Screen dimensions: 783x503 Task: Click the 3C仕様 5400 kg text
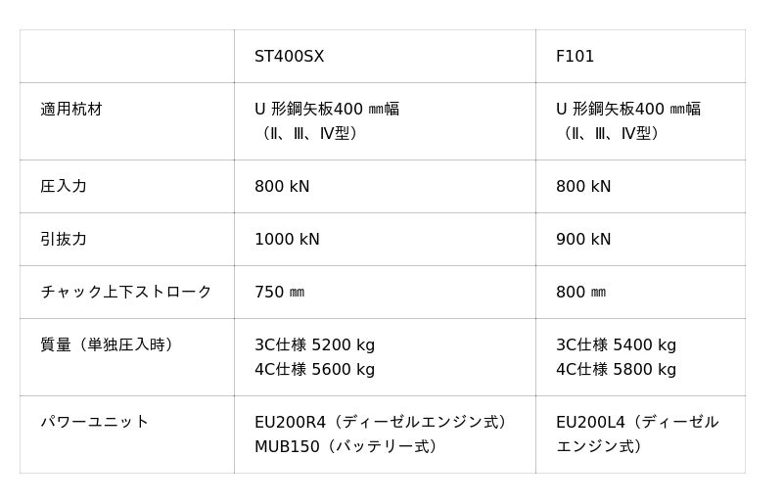[616, 344]
